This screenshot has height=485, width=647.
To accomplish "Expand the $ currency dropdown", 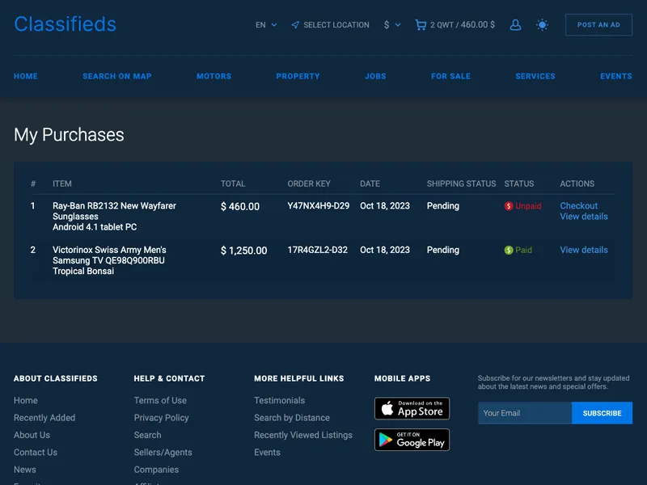I will click(392, 25).
